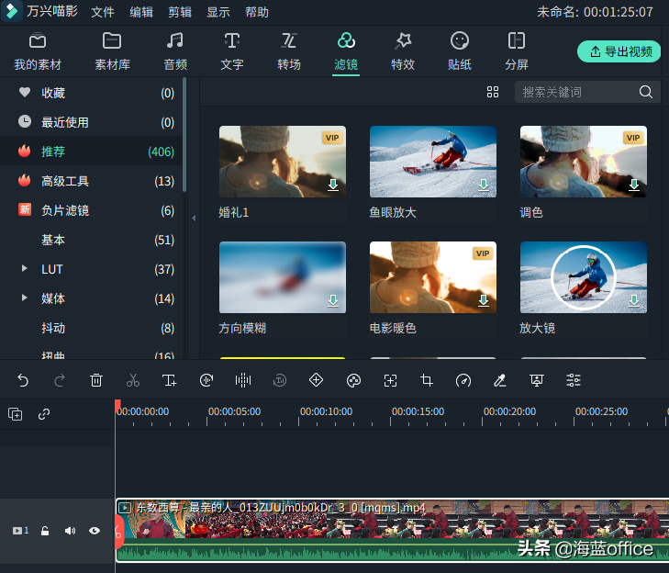Open the speed gauge tool
The image size is (669, 573).
[463, 380]
